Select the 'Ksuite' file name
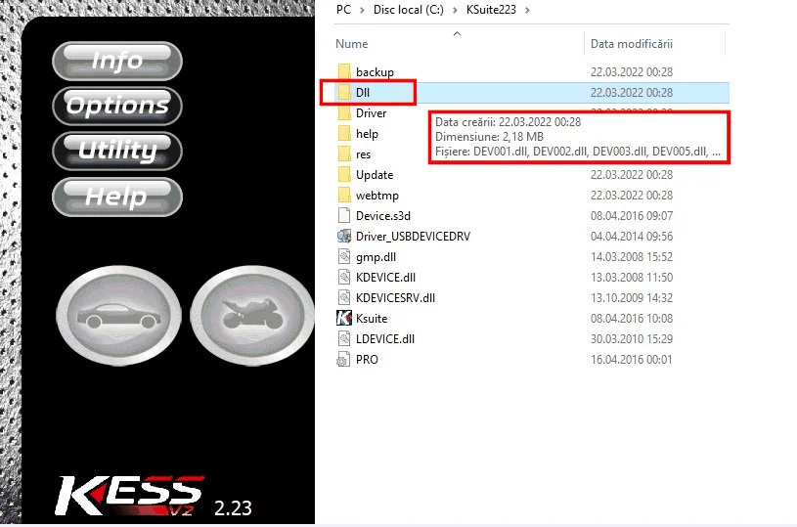The height and width of the screenshot is (527, 797). (x=372, y=319)
